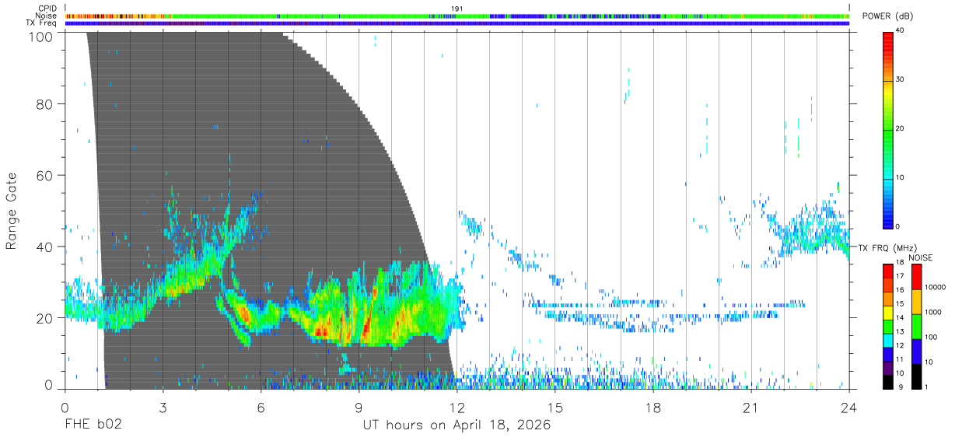The height and width of the screenshot is (441, 955).
Task: Click the POWER (dB) colorbar
Action: 888,129
